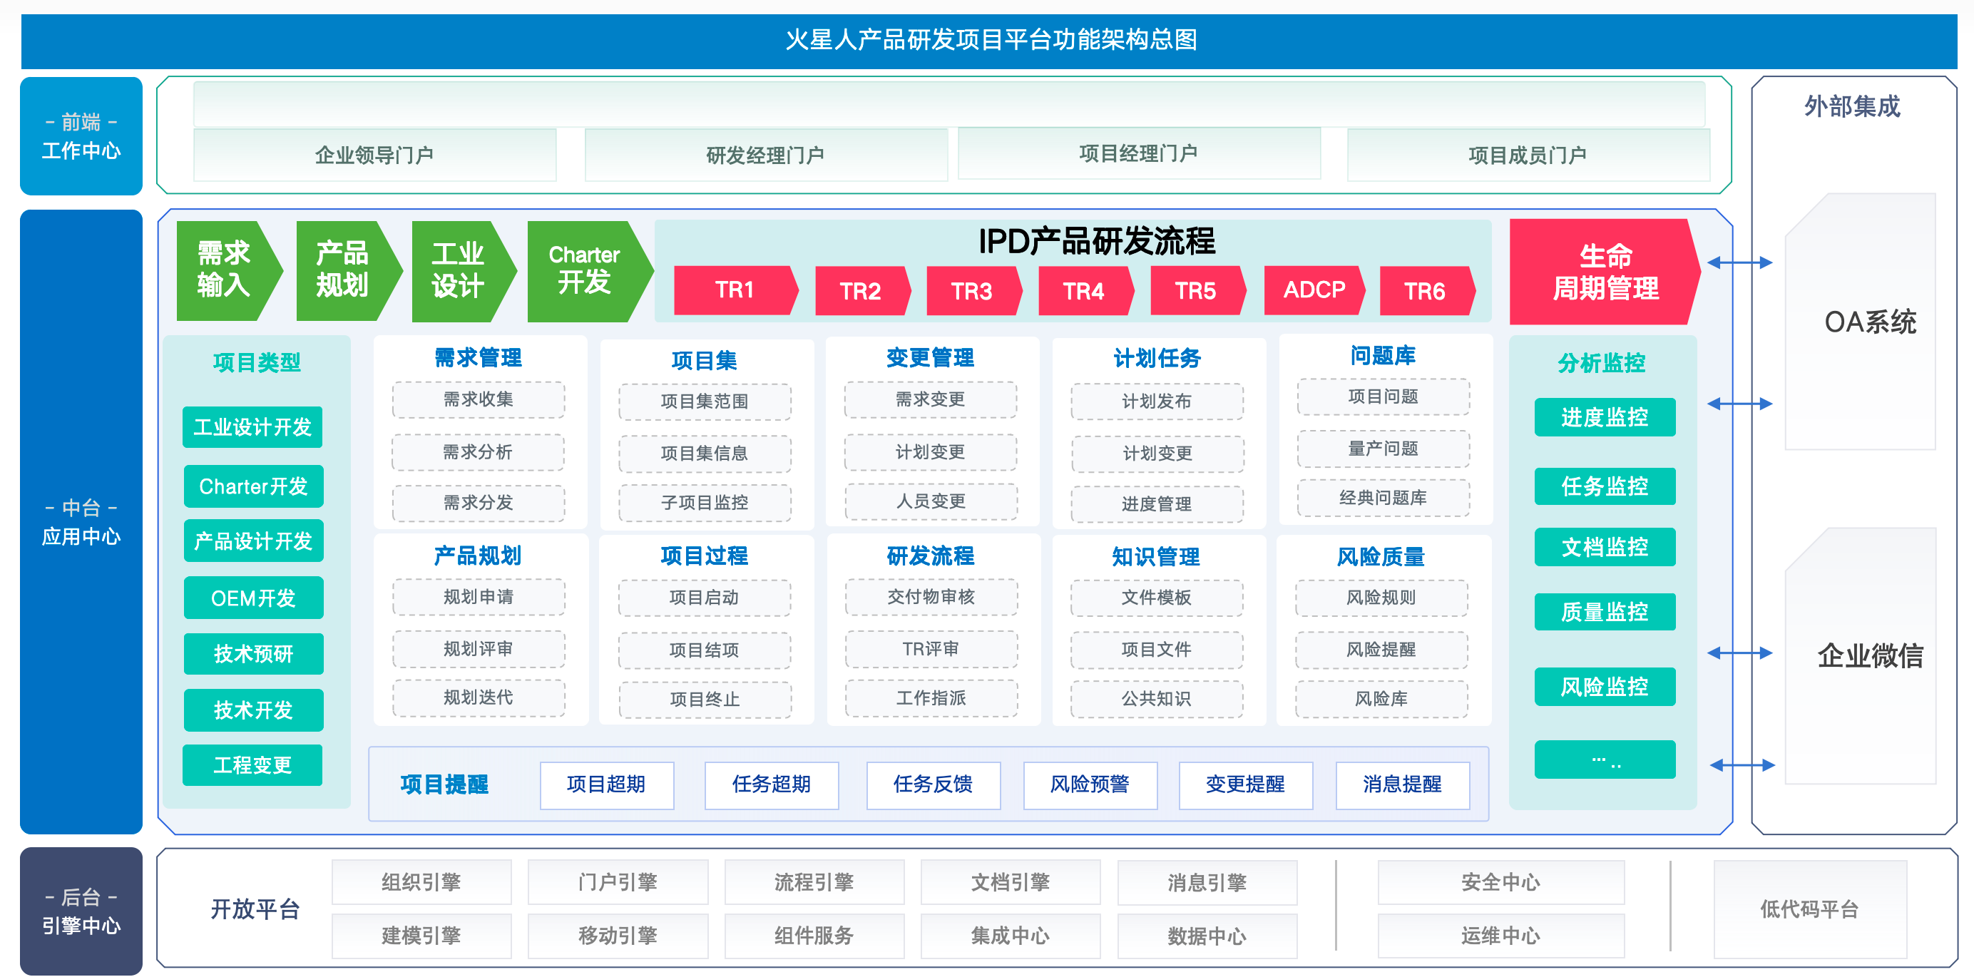Select the TR1 red stage arrow

(735, 290)
